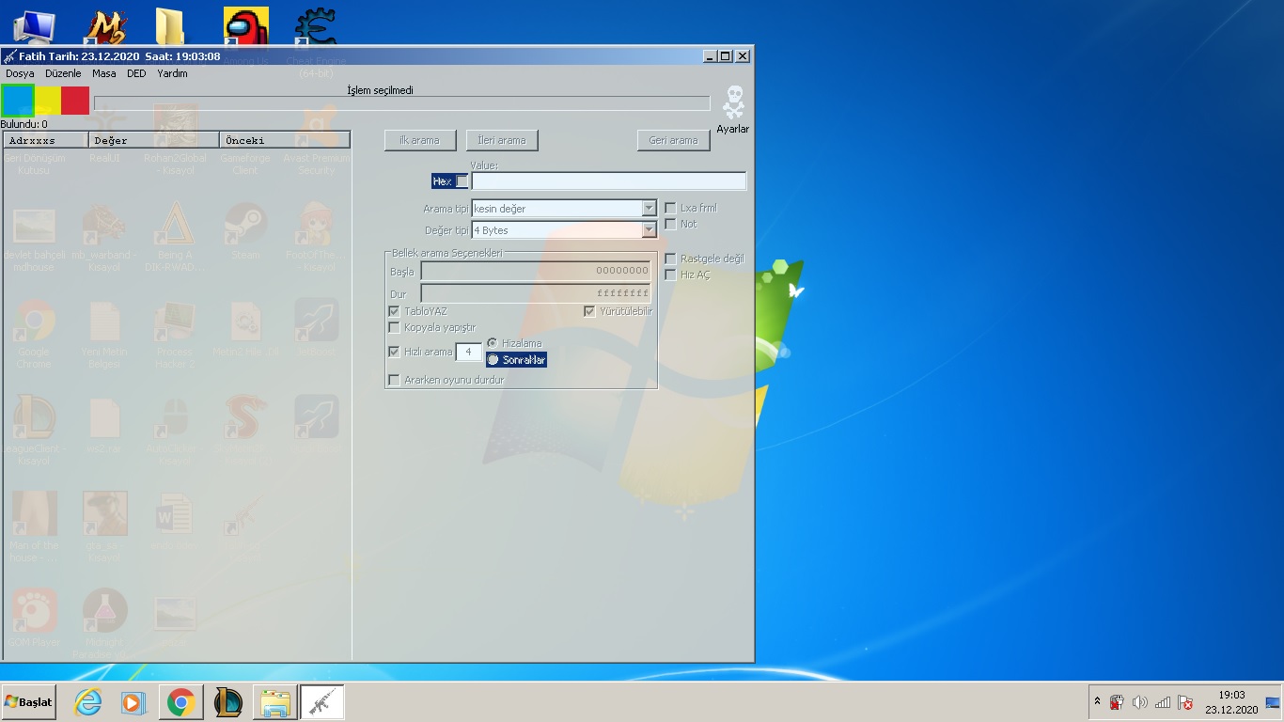Expand the Arama tipi dropdown
This screenshot has height=722, width=1284.
click(649, 209)
